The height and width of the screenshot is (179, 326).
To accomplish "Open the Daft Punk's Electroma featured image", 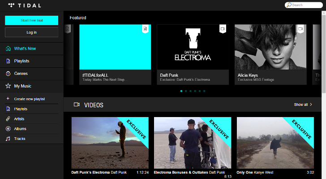I will click(193, 47).
